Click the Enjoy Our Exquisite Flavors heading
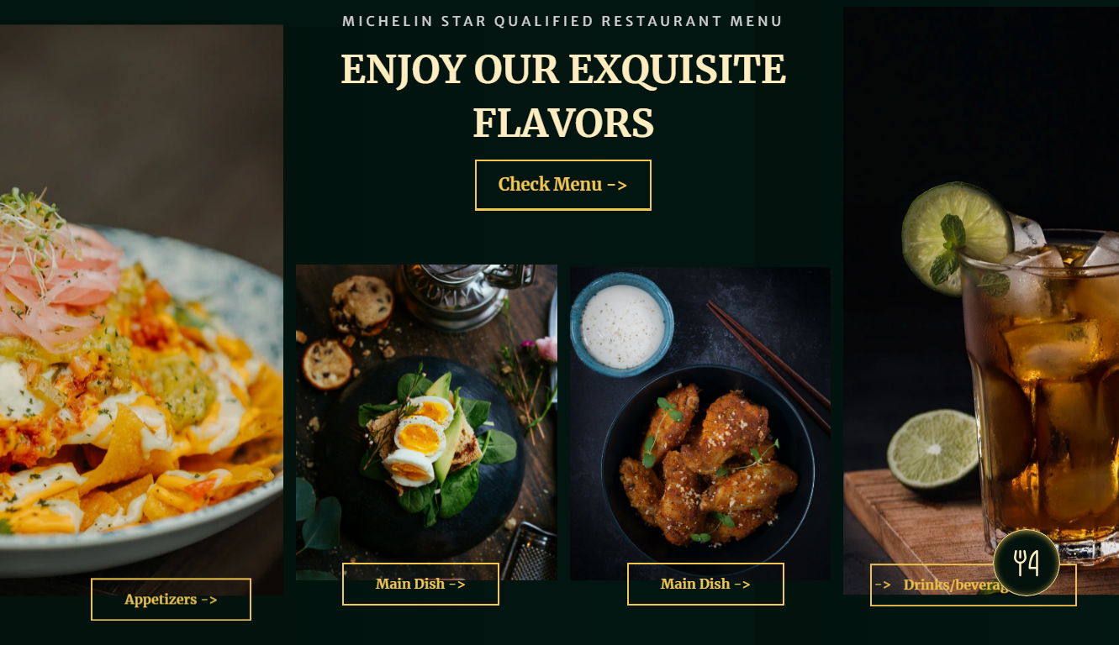 click(x=563, y=96)
